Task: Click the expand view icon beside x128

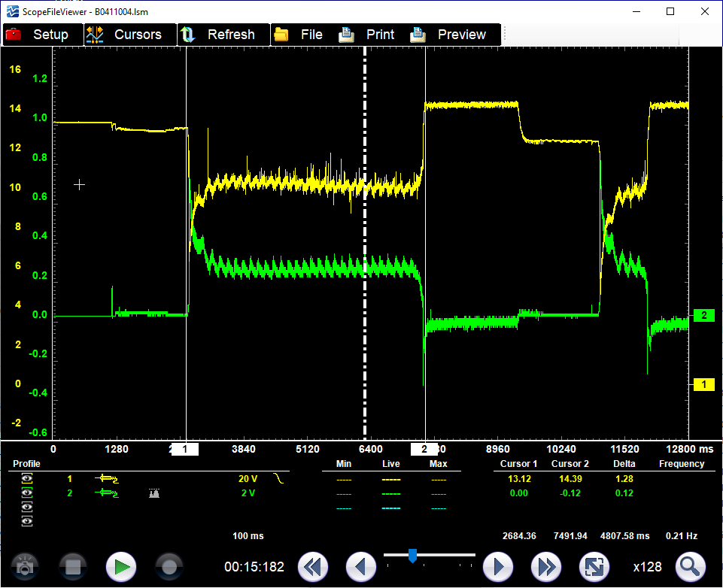Action: (x=594, y=567)
